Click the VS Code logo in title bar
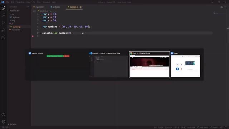 [x=3, y=2]
